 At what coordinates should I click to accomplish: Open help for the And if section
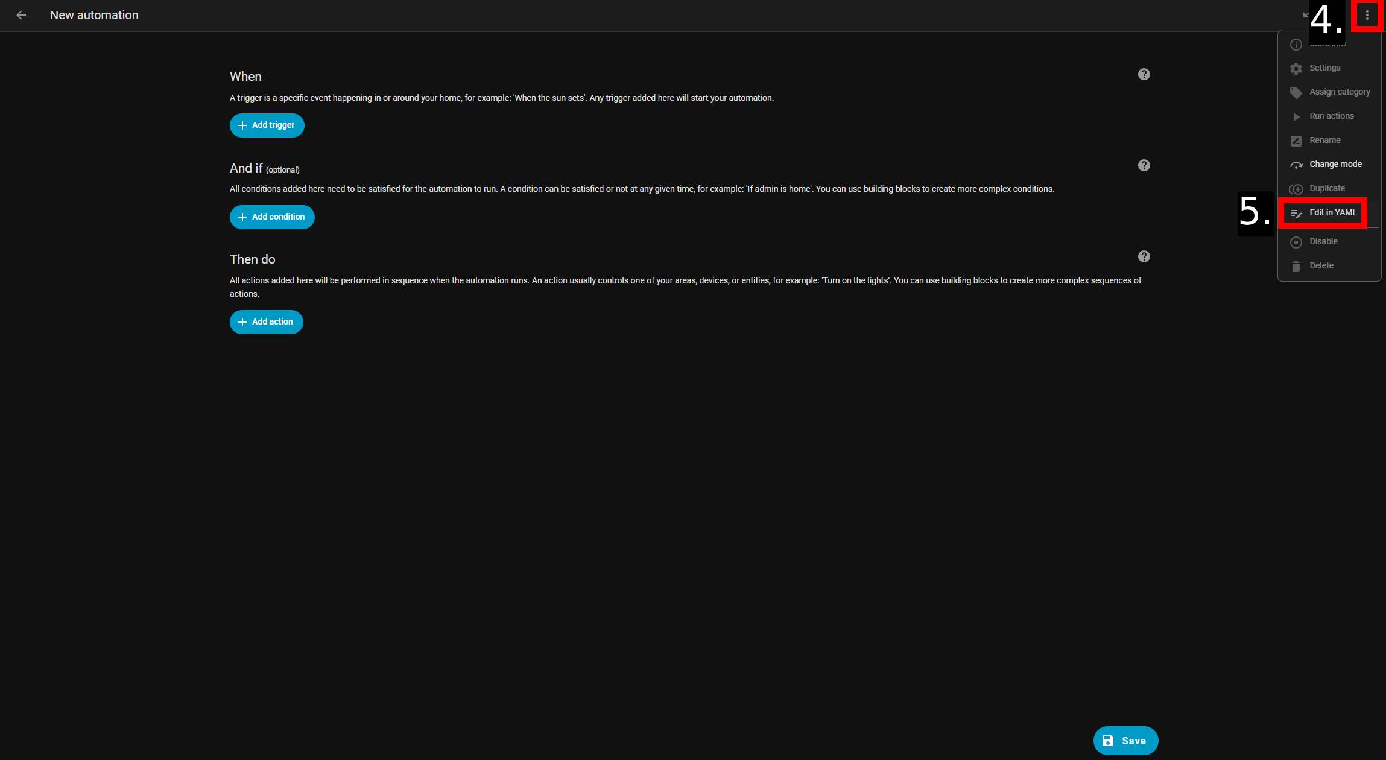pyautogui.click(x=1144, y=165)
